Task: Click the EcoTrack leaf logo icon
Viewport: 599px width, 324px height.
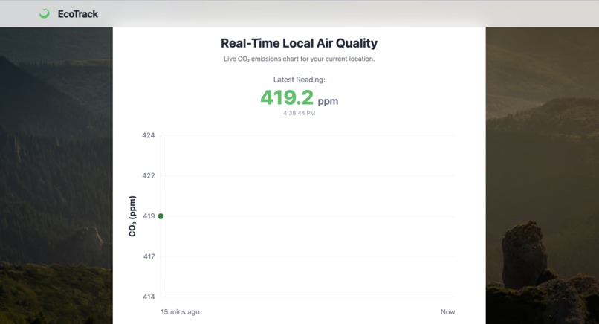Action: [45, 14]
